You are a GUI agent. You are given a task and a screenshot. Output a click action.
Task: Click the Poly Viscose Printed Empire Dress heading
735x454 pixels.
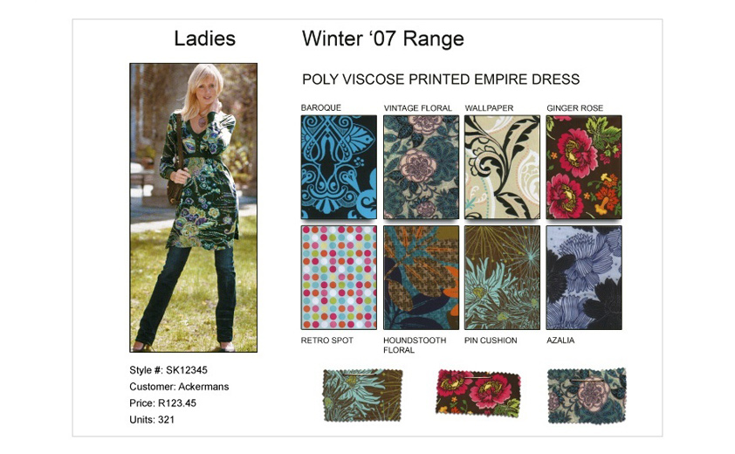pyautogui.click(x=441, y=79)
